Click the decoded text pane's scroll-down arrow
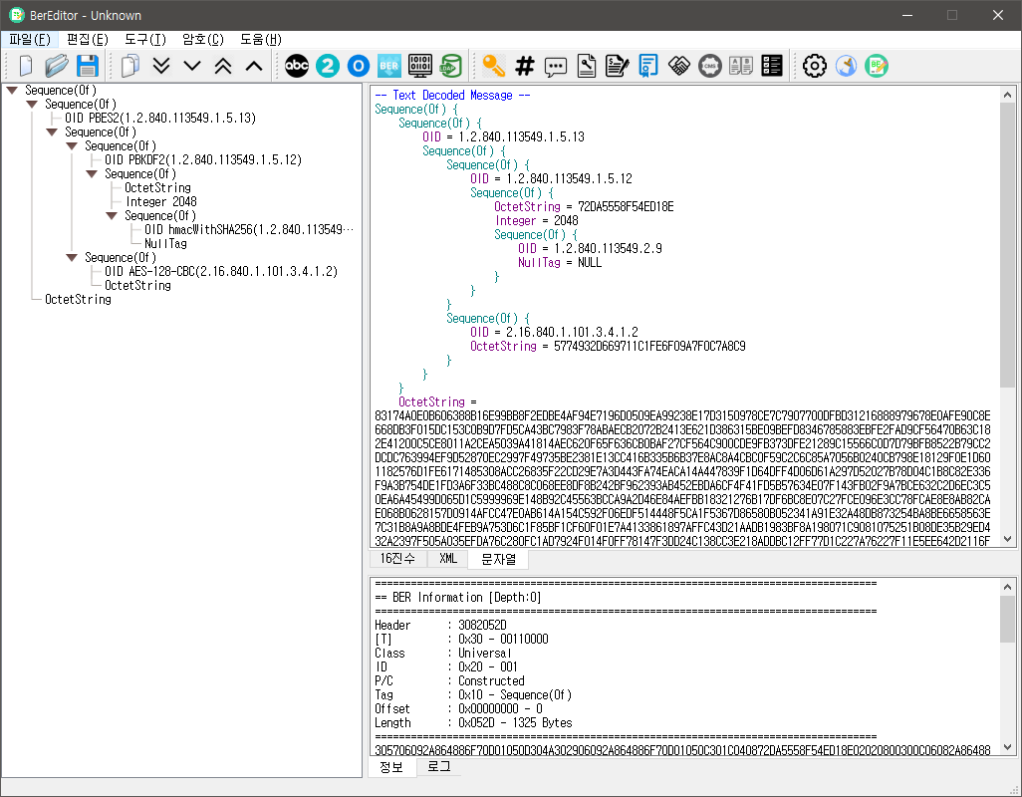1022x797 pixels. pyautogui.click(x=1008, y=539)
